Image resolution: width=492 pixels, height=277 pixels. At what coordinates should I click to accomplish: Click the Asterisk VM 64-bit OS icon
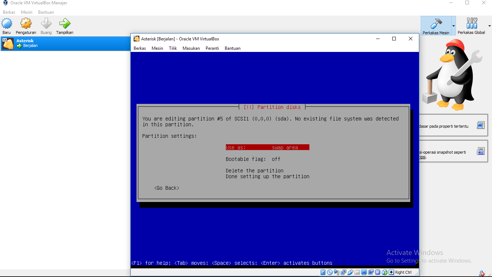click(8, 43)
